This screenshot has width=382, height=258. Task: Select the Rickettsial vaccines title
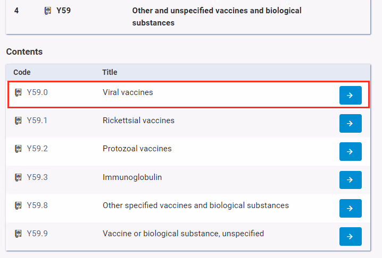(x=138, y=121)
